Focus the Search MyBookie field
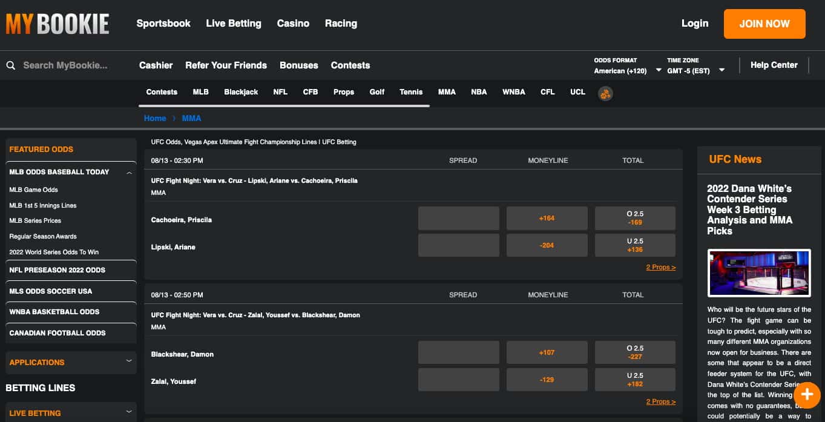 click(x=65, y=65)
